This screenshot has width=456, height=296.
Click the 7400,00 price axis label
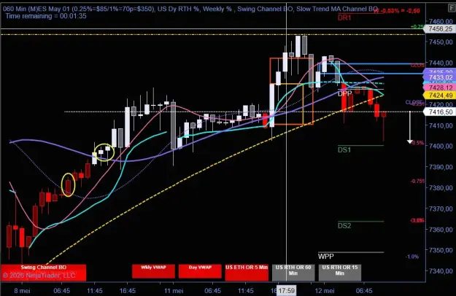point(440,146)
